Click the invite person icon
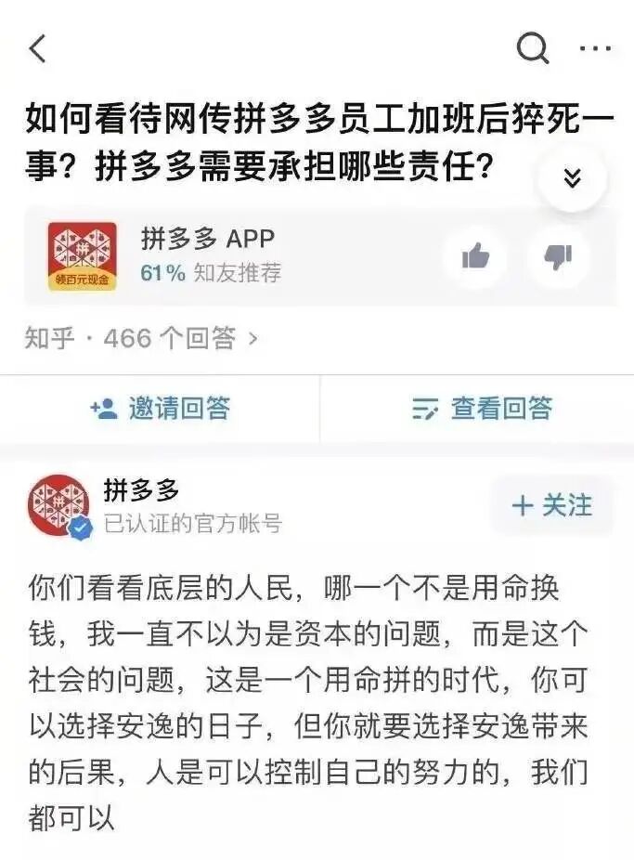 coord(104,409)
